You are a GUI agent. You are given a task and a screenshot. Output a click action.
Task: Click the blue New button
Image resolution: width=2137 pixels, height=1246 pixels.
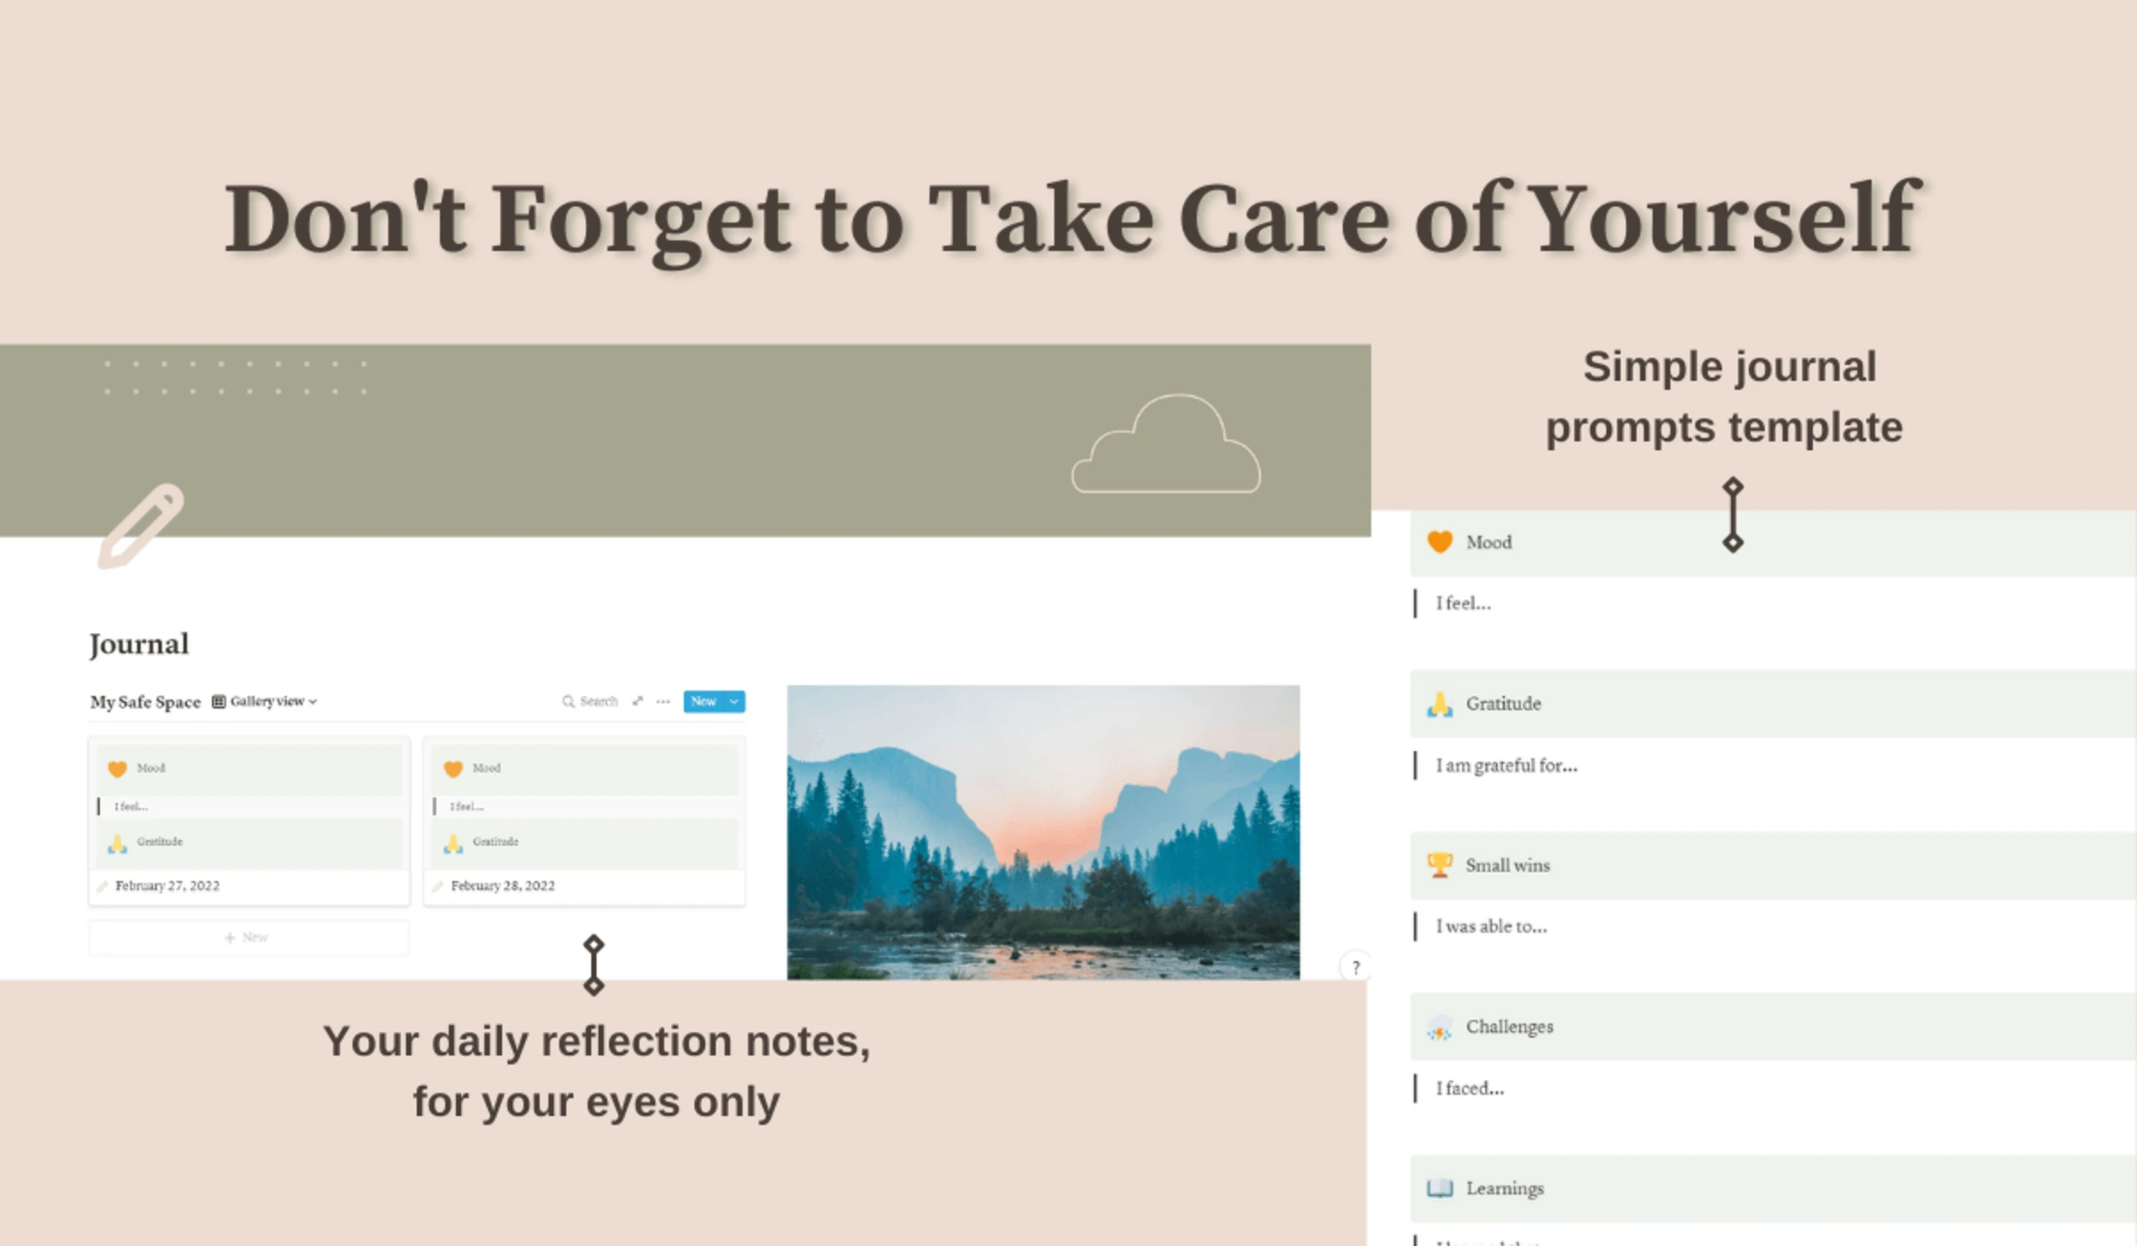click(x=703, y=701)
